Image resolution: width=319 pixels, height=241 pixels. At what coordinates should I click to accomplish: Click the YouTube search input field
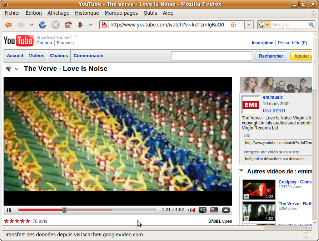212,56
